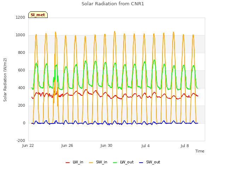The image size is (226, 169).
Task: Click the SI_met label tag
Action: point(38,15)
